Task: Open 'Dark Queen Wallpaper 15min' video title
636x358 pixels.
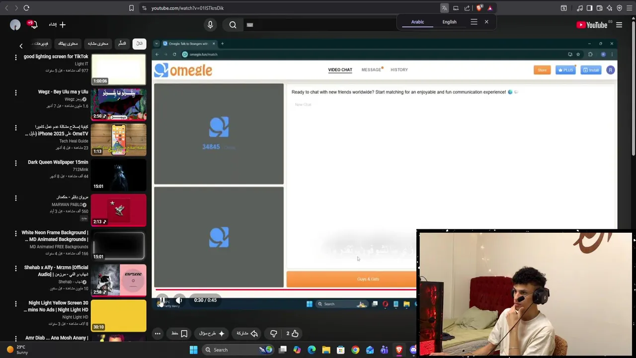Action: pos(58,162)
